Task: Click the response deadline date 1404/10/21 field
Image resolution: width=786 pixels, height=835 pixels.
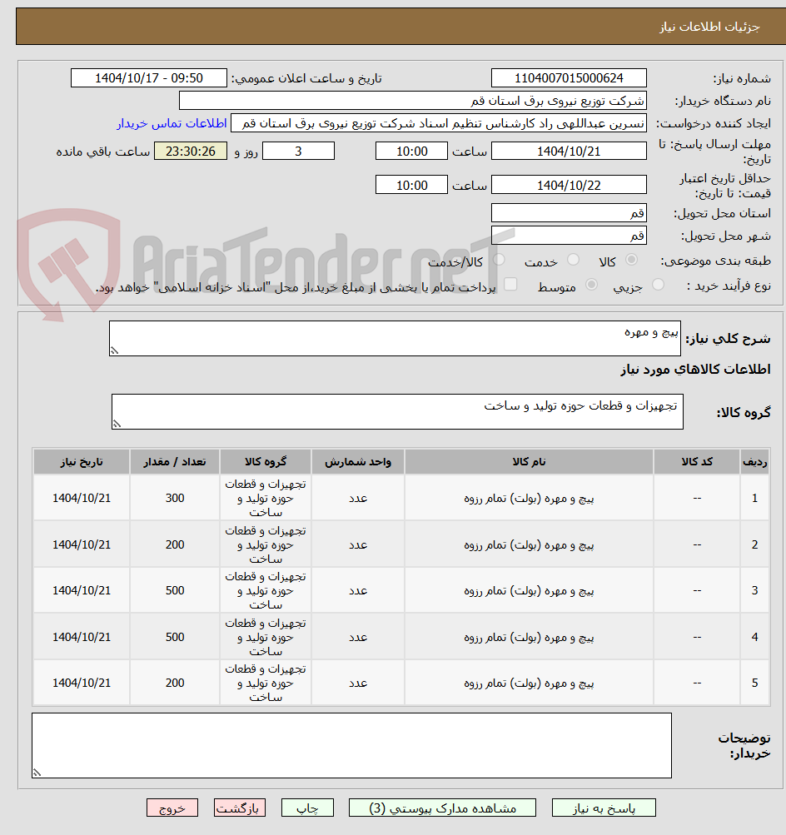Action: coord(569,152)
